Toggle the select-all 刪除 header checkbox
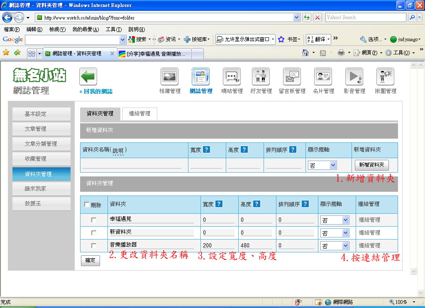Viewport: 425px width, 308px height. click(x=87, y=205)
